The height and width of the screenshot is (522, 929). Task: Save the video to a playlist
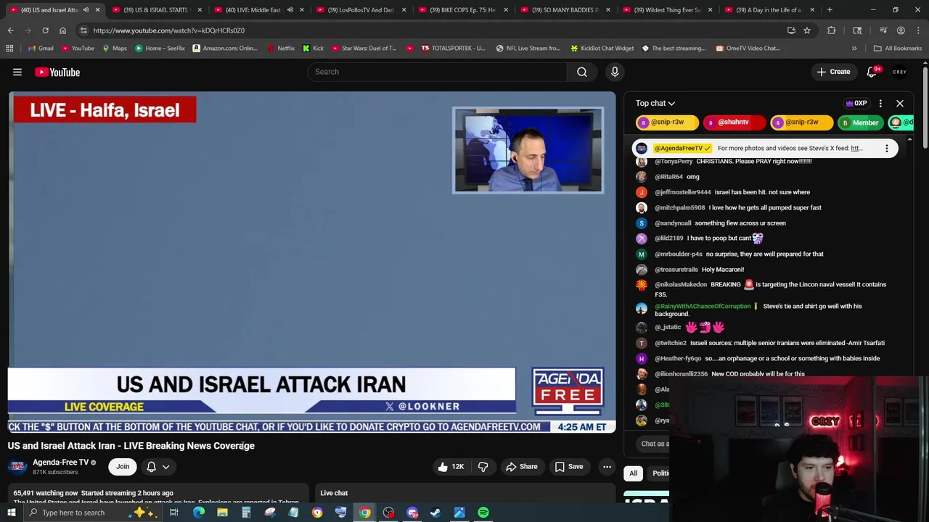point(569,467)
